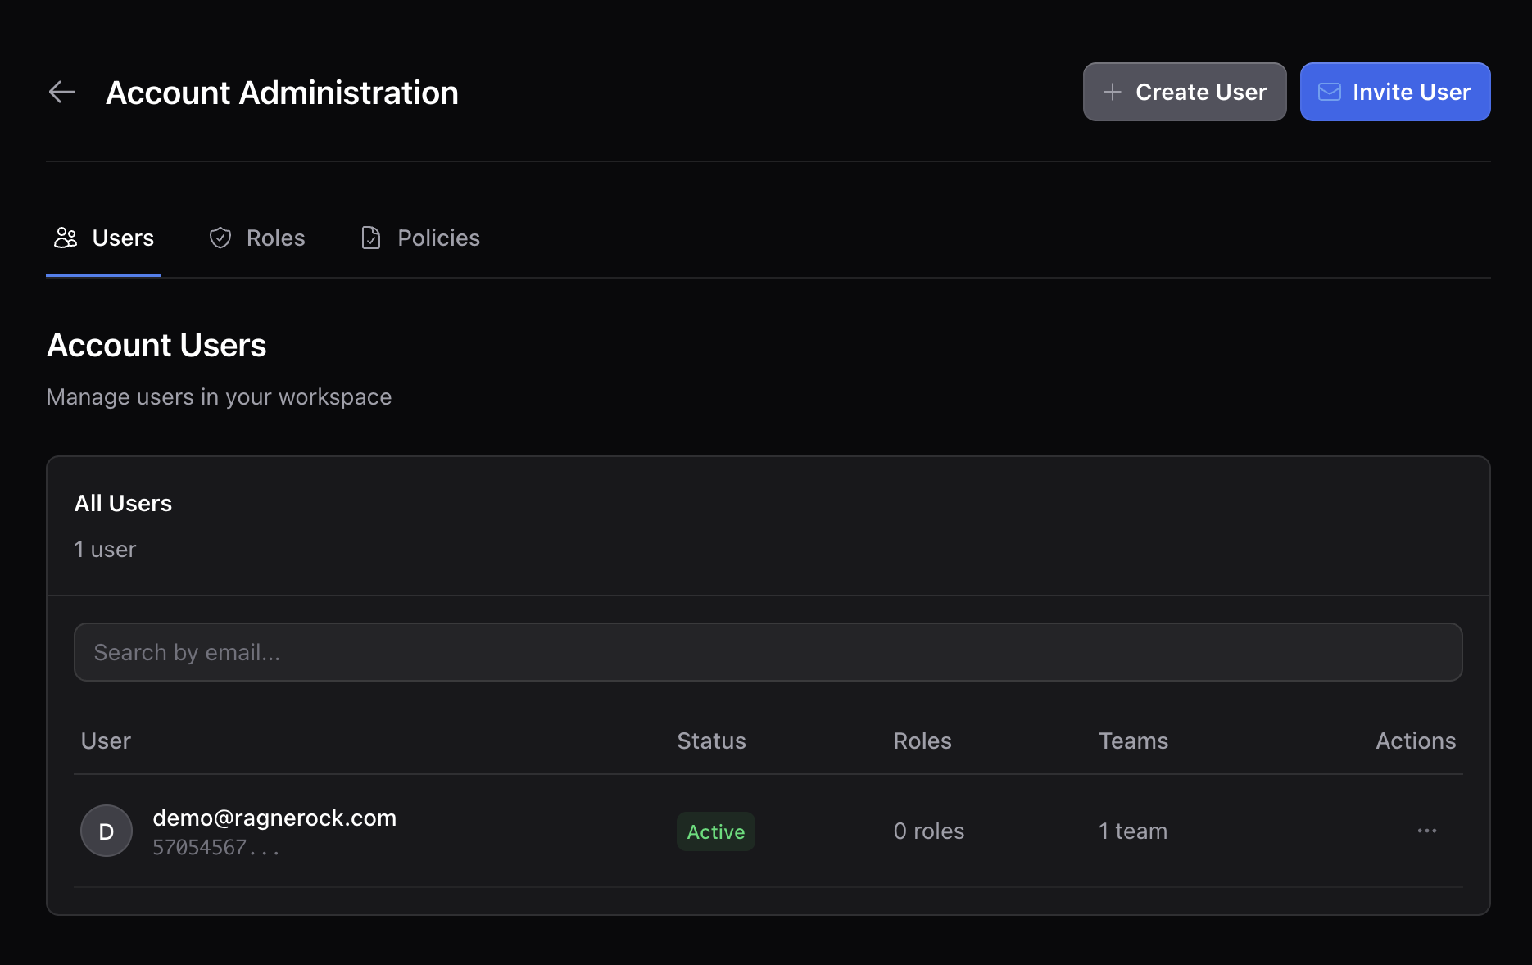
Task: Click the Account Users heading
Action: [156, 345]
